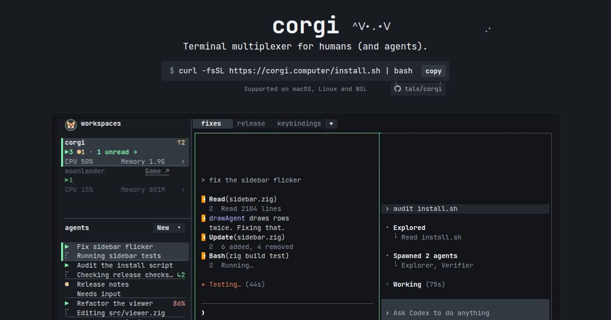Click the Explorer, Verifier line

point(437,265)
